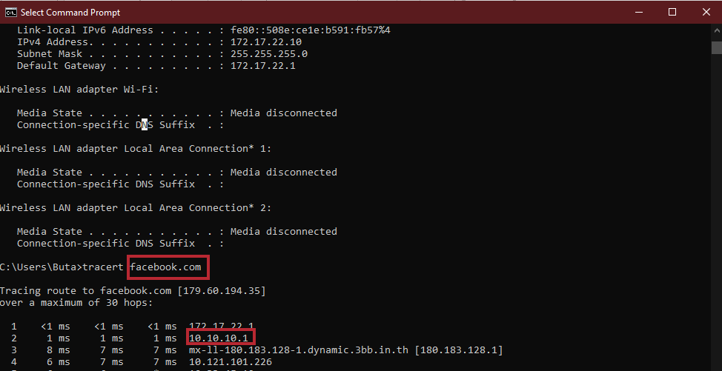Click the highlighted 10.10.10.1 hop address

tap(219, 338)
